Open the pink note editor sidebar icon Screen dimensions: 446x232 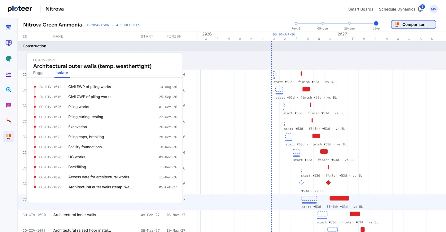coord(9,105)
